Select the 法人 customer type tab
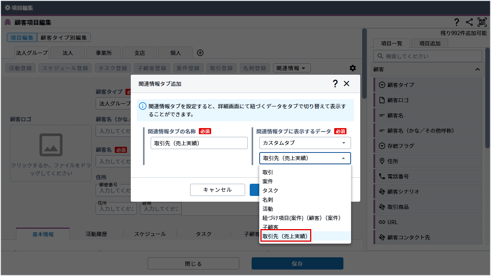Screen dimensions: 491x276 coord(68,53)
